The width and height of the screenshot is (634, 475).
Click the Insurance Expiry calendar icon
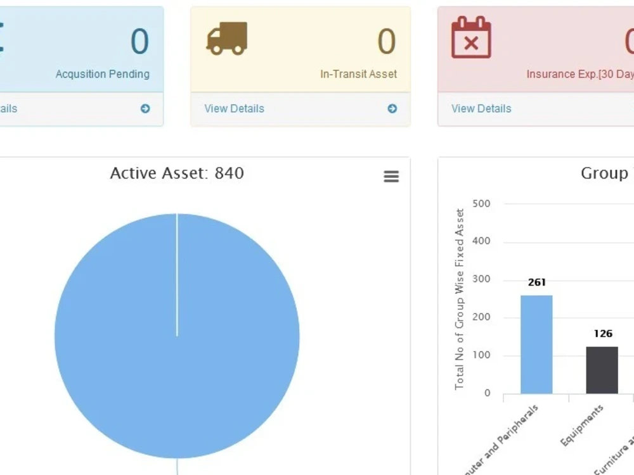pos(471,37)
